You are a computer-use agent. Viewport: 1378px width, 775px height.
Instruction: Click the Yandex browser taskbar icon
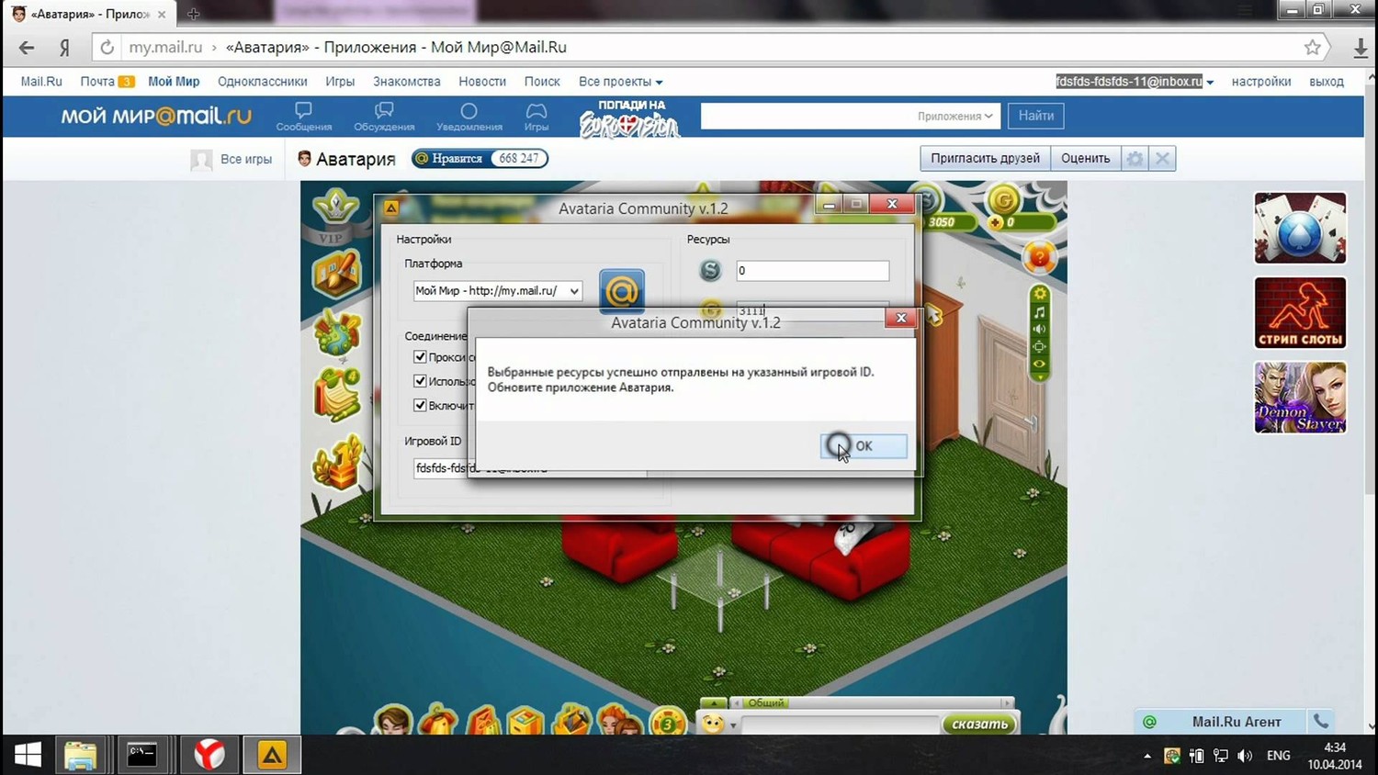[209, 755]
